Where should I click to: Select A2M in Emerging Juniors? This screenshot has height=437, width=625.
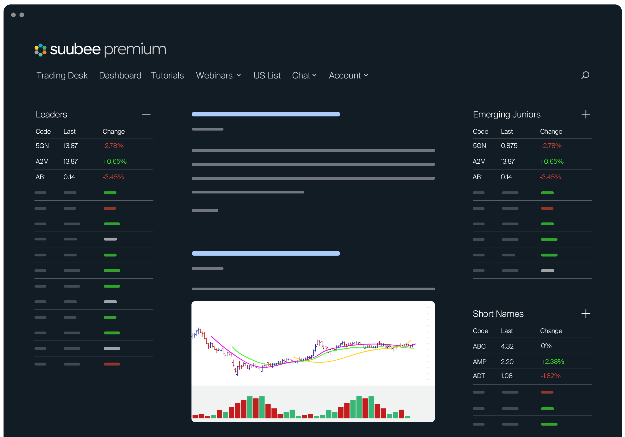coord(532,162)
